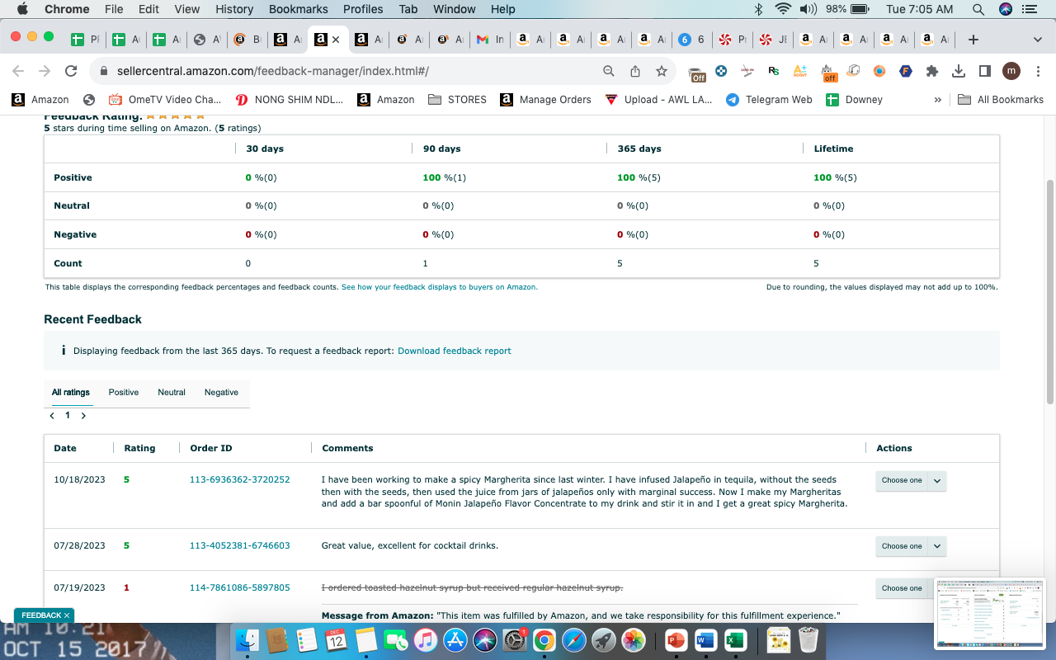Open order 114-7861086-5897805
1056x660 pixels.
240,587
